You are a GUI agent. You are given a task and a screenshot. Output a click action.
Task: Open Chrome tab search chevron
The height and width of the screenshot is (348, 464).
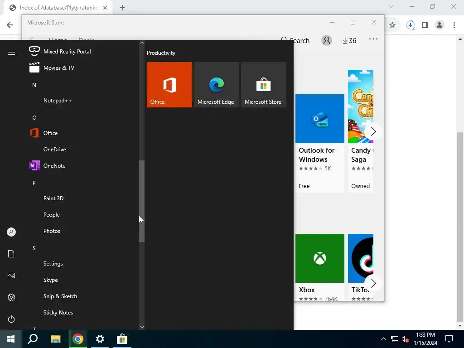(391, 6)
